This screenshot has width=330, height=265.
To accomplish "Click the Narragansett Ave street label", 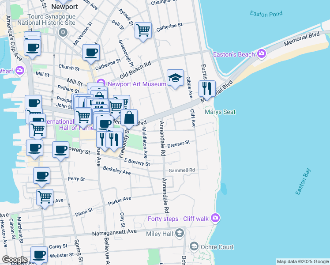I will pyautogui.click(x=115, y=233).
